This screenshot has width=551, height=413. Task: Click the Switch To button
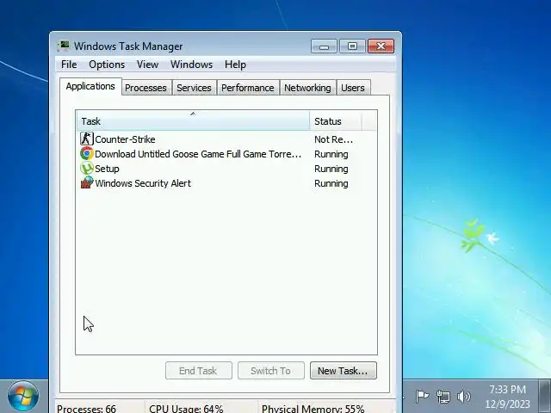coord(271,371)
